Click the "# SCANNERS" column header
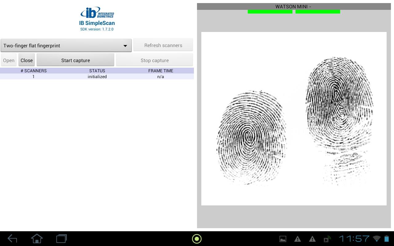394x246 pixels. coord(34,71)
